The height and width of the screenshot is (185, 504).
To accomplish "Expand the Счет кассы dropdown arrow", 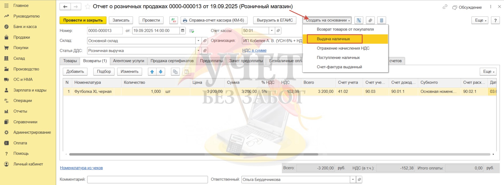I will 272,31.
